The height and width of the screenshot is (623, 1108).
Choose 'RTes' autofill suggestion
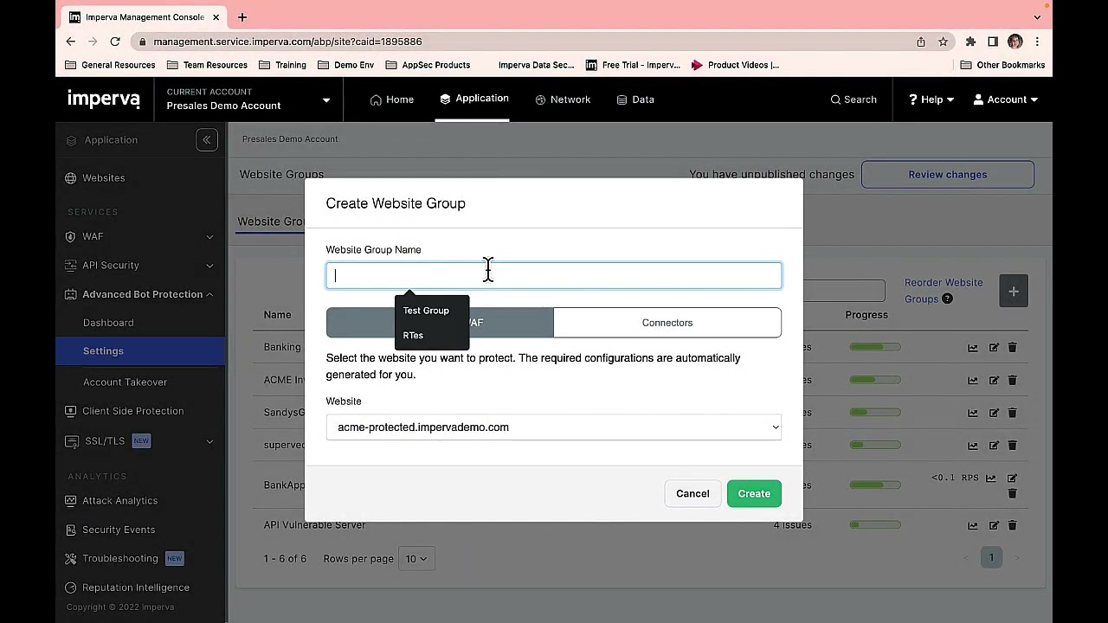[x=413, y=335]
